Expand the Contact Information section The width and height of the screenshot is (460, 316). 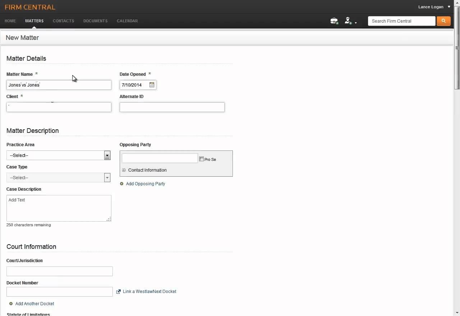pyautogui.click(x=124, y=170)
